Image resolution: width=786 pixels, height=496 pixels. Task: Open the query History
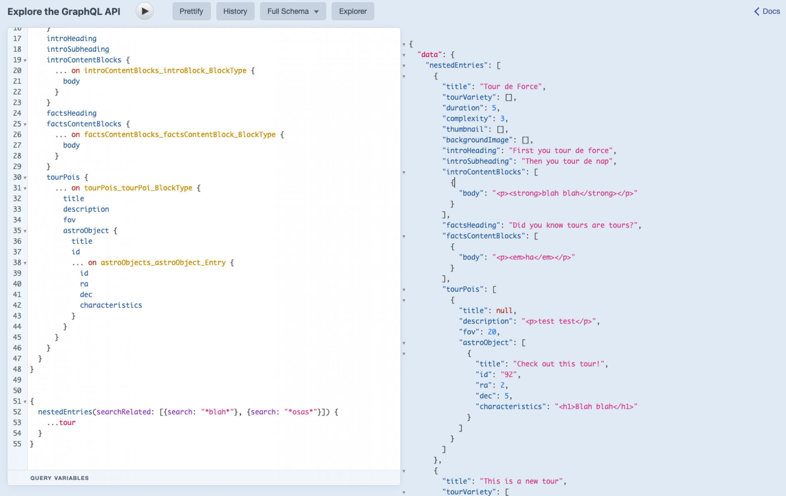tap(235, 11)
